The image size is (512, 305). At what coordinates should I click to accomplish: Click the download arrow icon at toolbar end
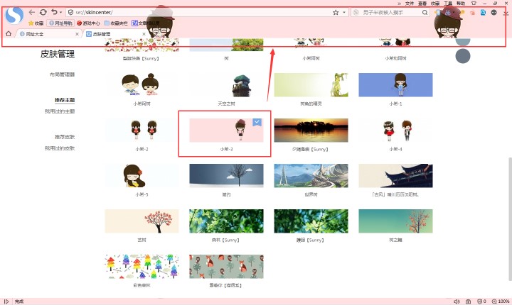click(506, 13)
